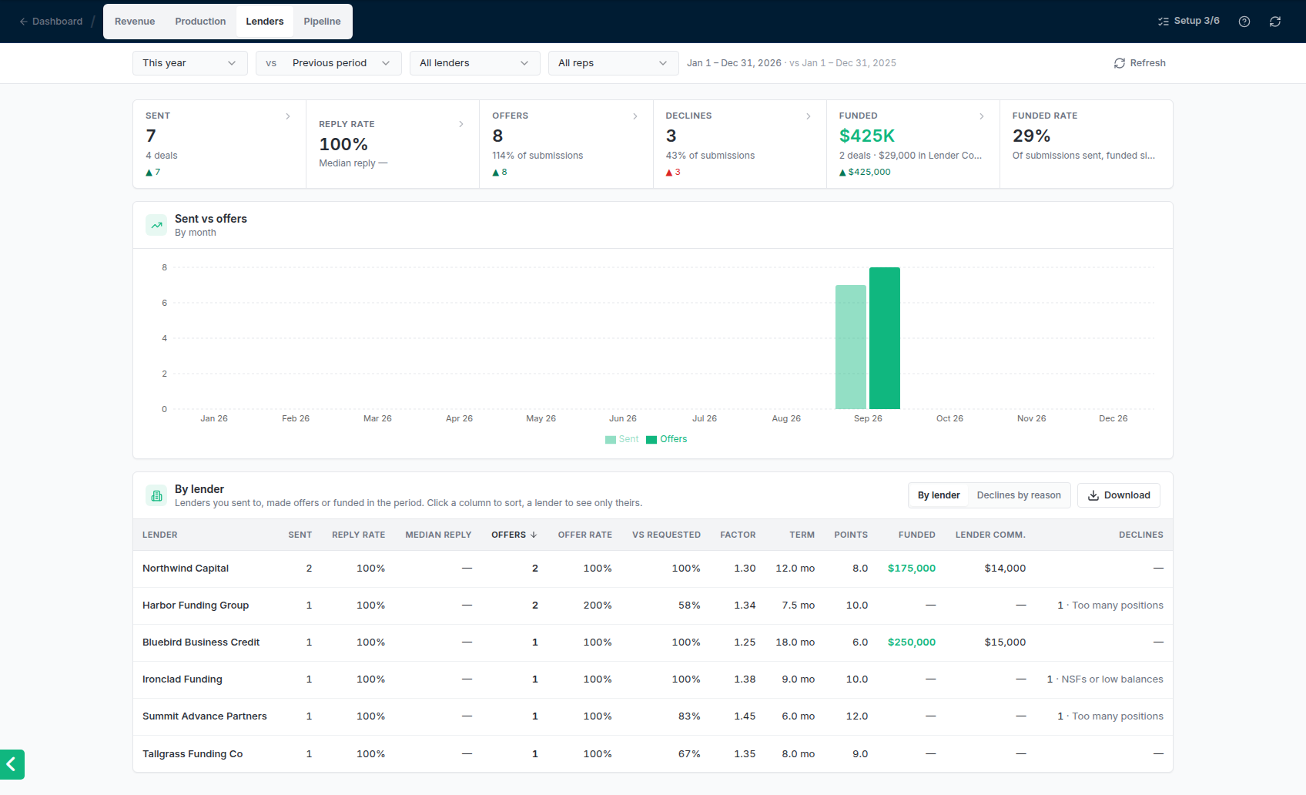Select the Harbor Funding Group row
Screen dimensions: 1306x795
coord(653,605)
